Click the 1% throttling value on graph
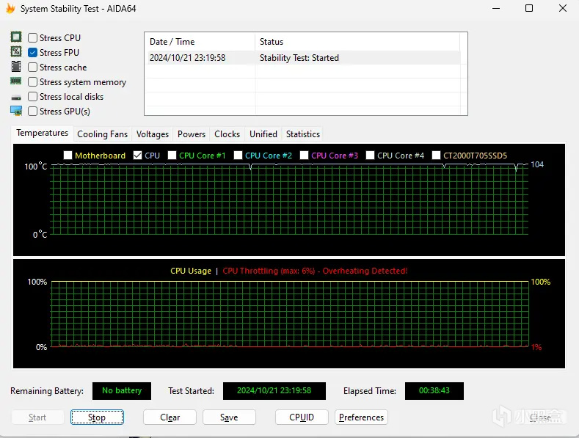This screenshot has width=579, height=438. click(x=536, y=347)
